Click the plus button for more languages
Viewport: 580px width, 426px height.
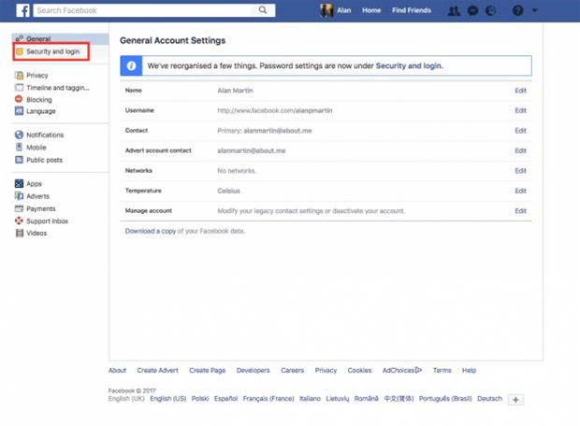pyautogui.click(x=515, y=400)
